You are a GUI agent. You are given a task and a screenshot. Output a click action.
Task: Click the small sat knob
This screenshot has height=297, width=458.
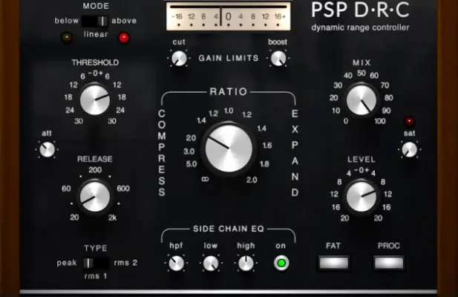pyautogui.click(x=409, y=150)
